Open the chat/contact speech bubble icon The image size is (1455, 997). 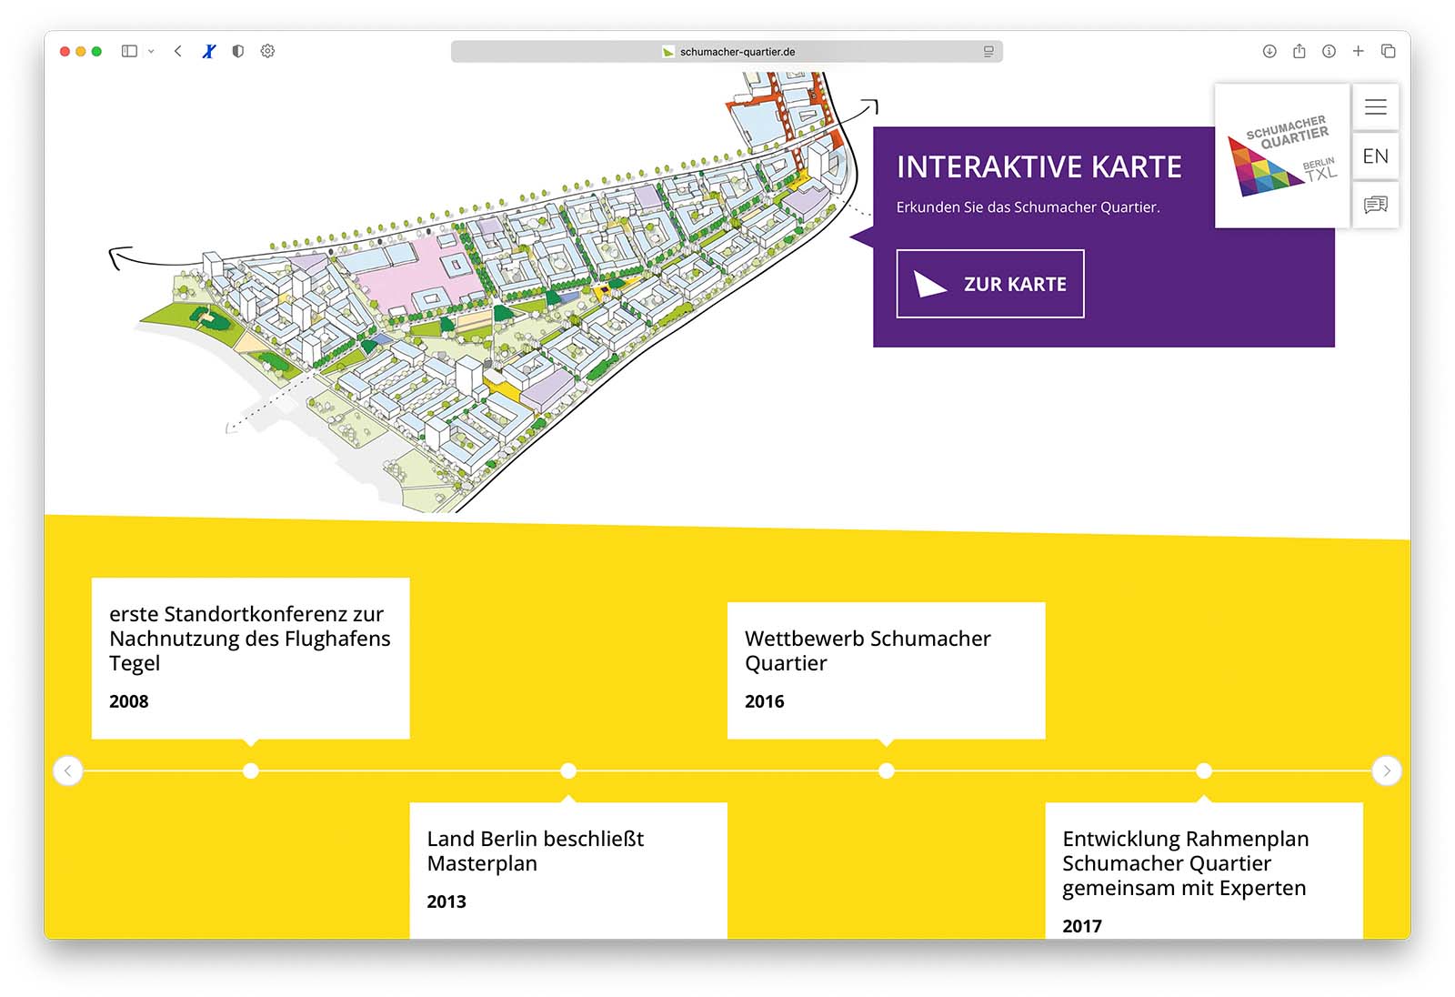[x=1375, y=205]
